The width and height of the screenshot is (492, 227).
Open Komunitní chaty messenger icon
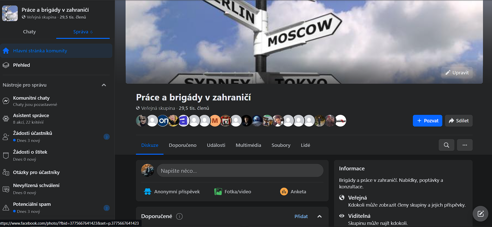click(x=6, y=101)
